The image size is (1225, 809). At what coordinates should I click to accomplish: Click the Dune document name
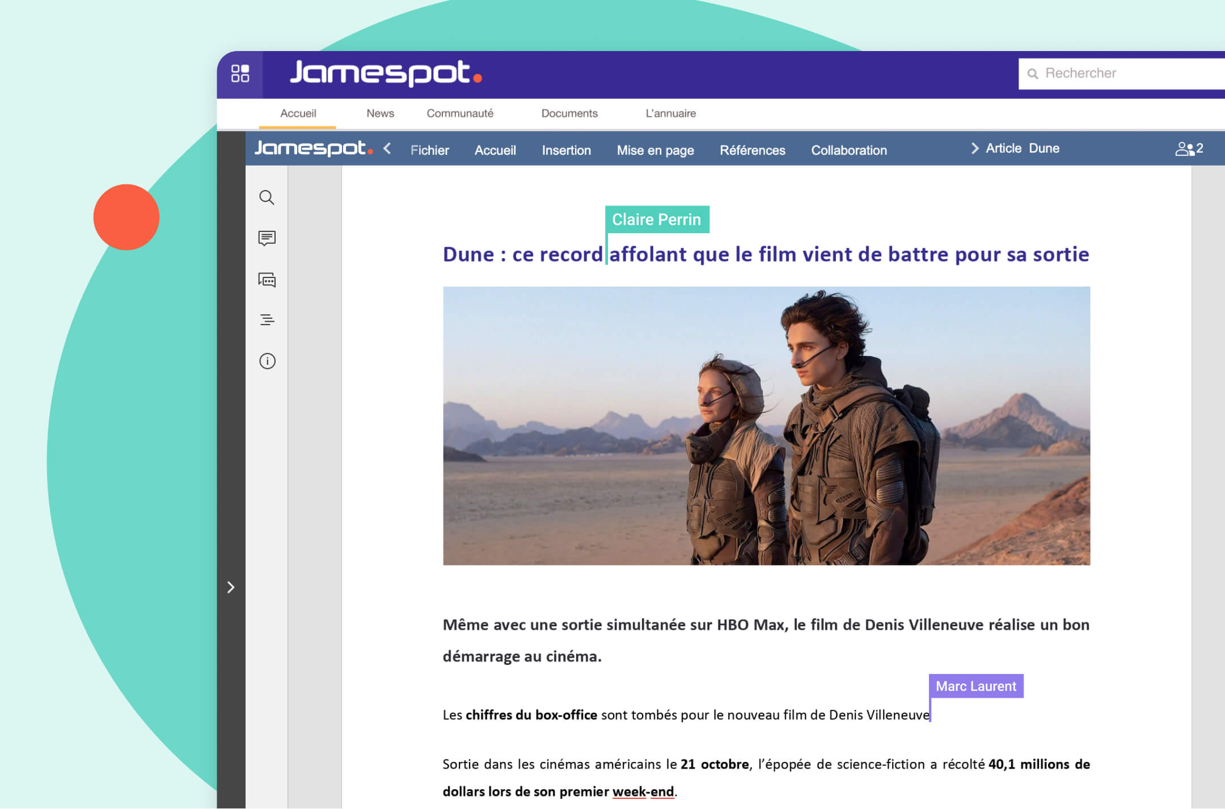(1044, 149)
